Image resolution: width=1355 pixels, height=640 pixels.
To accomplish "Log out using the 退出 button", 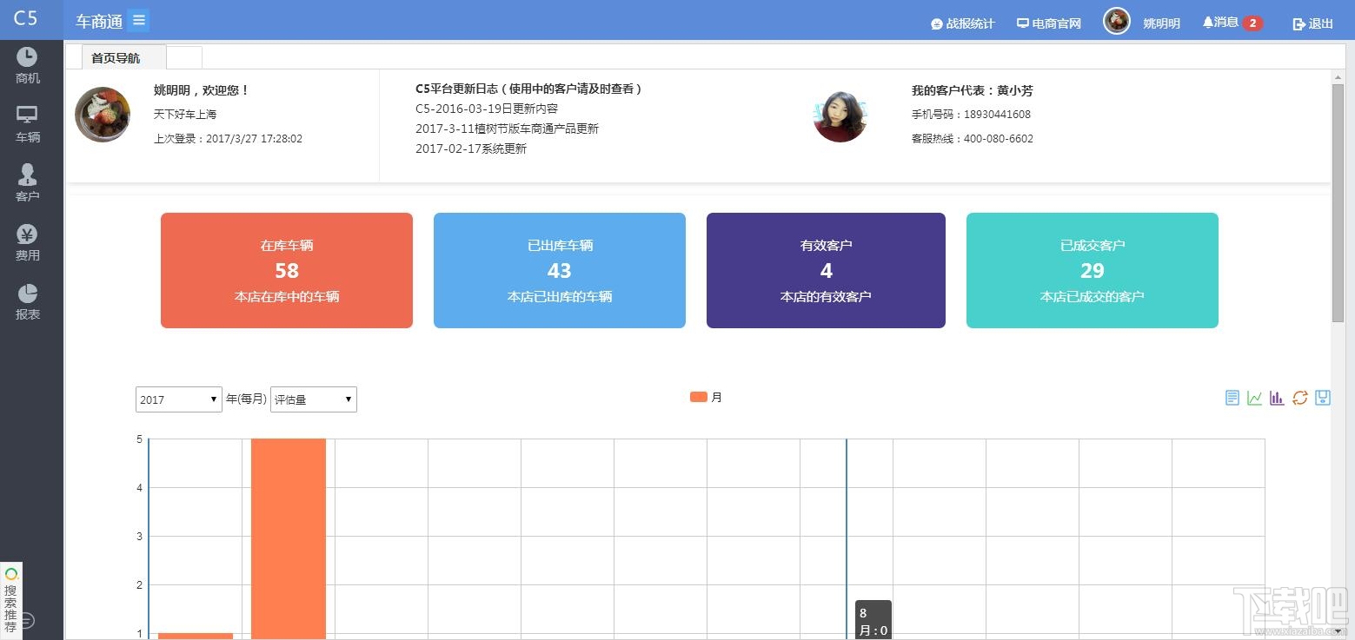I will click(x=1312, y=23).
